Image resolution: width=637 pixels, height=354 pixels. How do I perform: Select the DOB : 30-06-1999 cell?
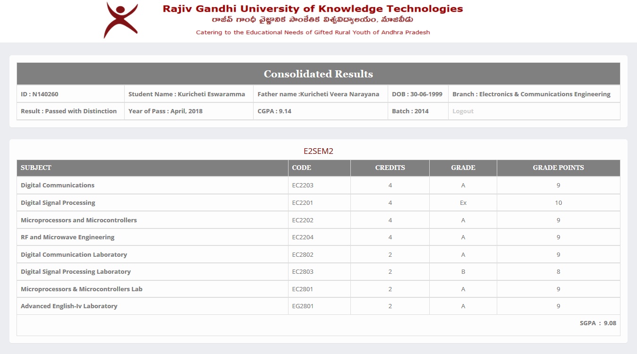(418, 94)
